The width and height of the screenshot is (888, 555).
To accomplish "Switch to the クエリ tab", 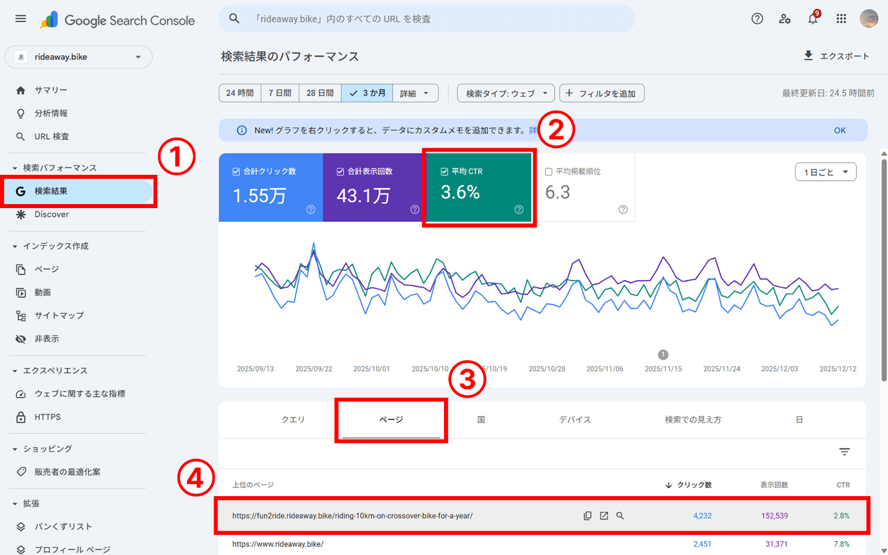I will (x=293, y=420).
